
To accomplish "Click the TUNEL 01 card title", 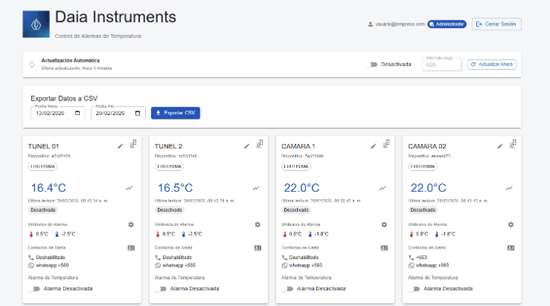I will pyautogui.click(x=43, y=146).
